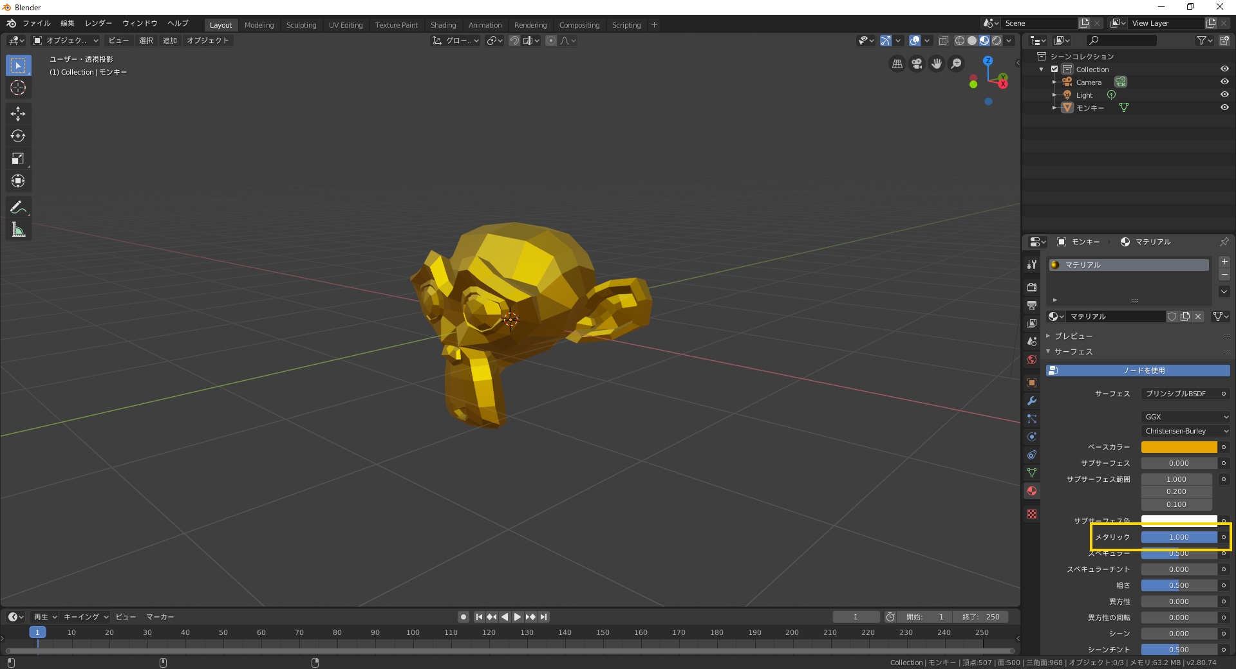Screen dimensions: 1236x669
Task: Open the ファイル menu
Action: tap(37, 23)
